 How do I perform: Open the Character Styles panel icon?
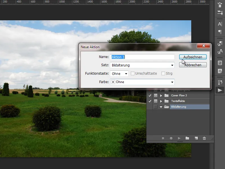point(220,51)
